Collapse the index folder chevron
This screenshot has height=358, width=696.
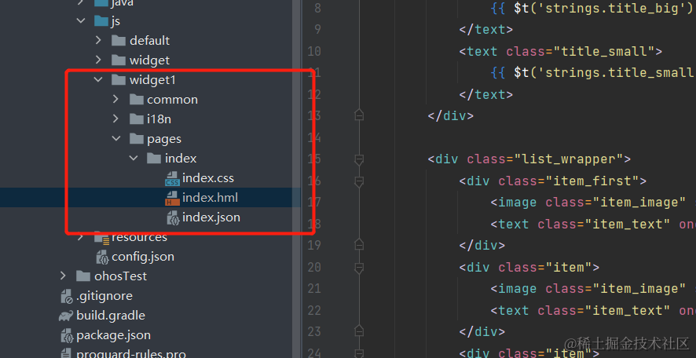[x=134, y=158]
